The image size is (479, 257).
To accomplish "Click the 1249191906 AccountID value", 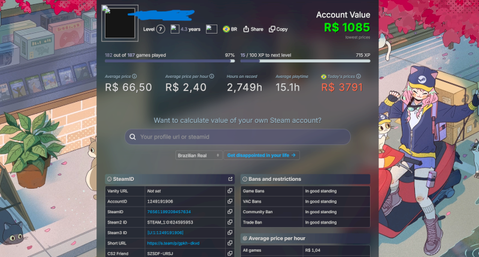I will tap(160, 201).
